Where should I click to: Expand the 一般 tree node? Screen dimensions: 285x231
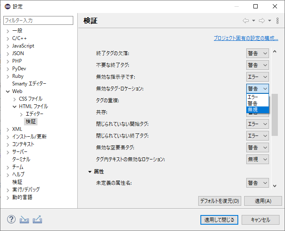pos(8,31)
